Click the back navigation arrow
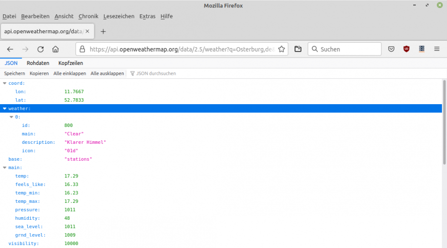447x248 pixels. (10, 49)
